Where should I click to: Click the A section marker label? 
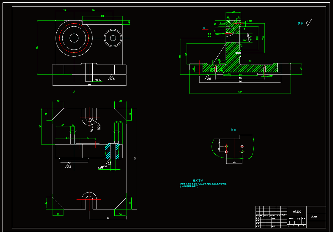[x=74, y=92]
